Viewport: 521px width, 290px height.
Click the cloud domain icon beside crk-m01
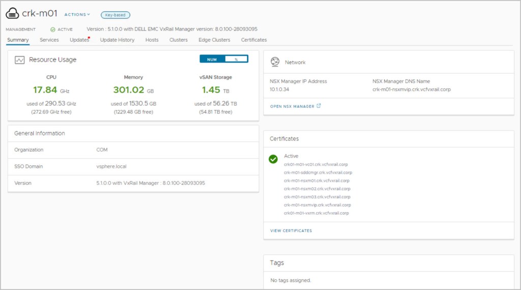(12, 14)
